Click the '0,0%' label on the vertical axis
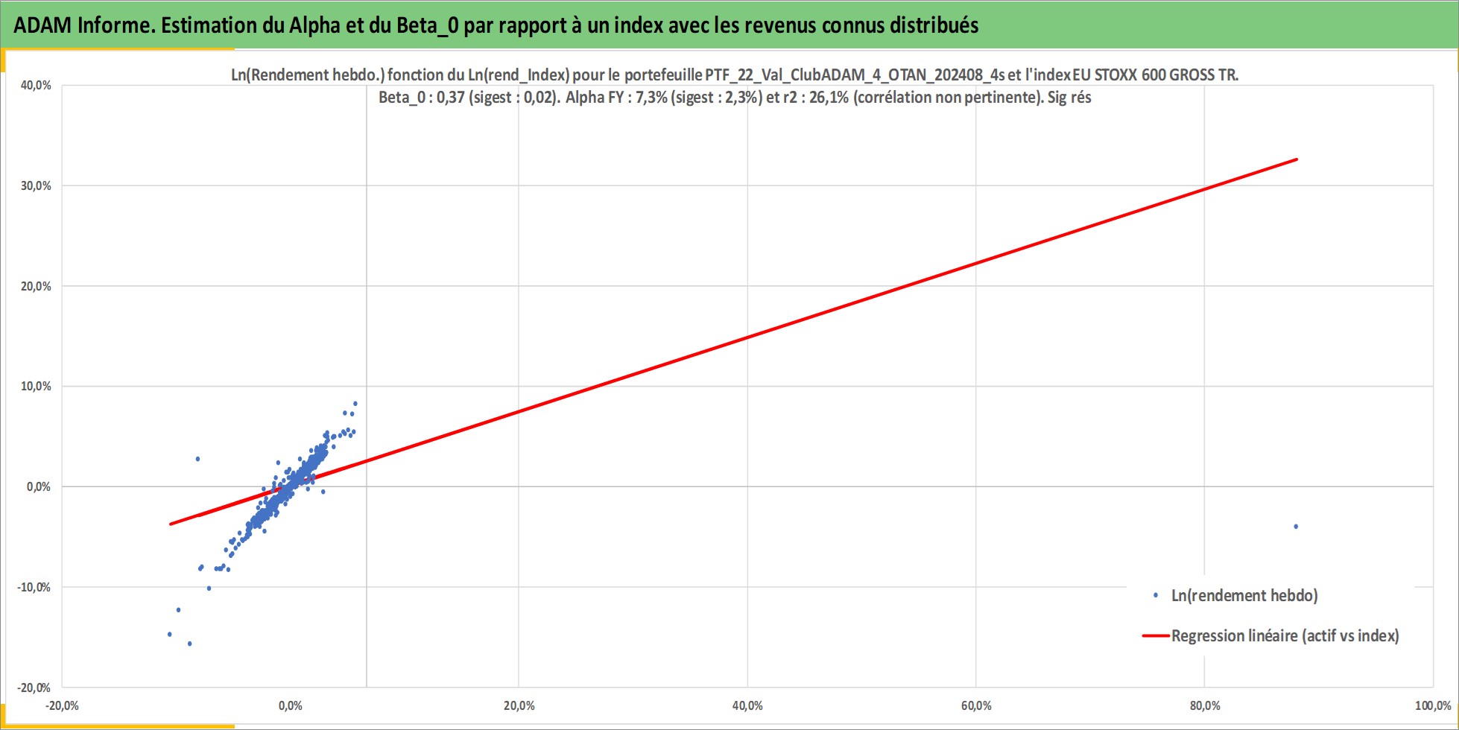 tap(39, 487)
